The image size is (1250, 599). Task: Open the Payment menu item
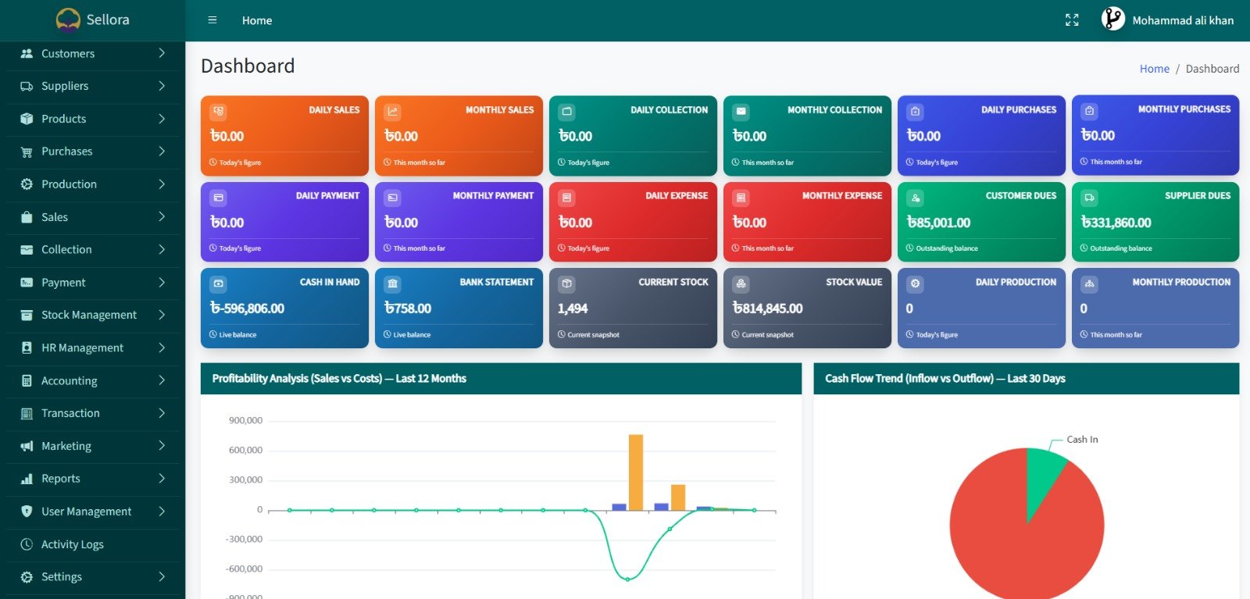(x=92, y=283)
